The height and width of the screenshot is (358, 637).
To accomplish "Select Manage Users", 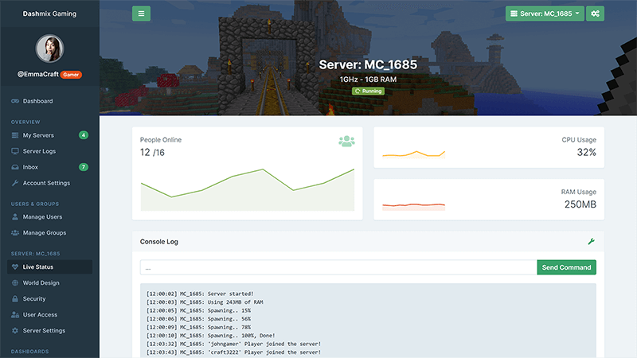I will click(42, 216).
